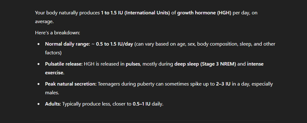The height and width of the screenshot is (123, 307).
Task: Click the bullet dot before 'Normal daily range'
Action: (x=38, y=44)
